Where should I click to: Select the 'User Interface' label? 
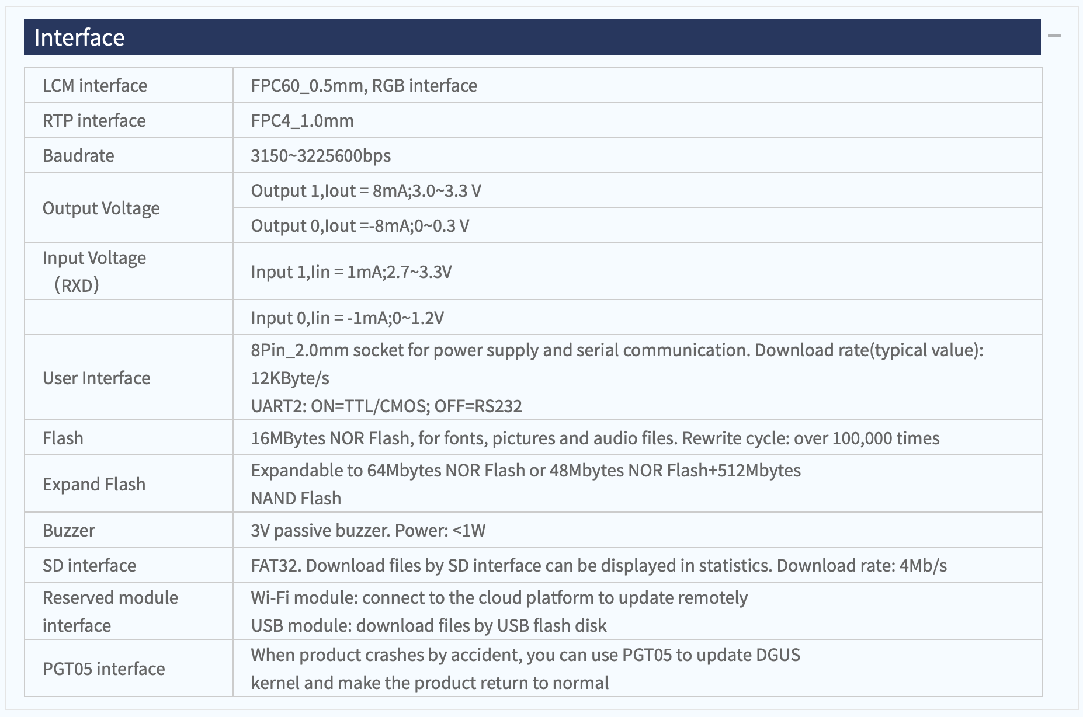96,378
